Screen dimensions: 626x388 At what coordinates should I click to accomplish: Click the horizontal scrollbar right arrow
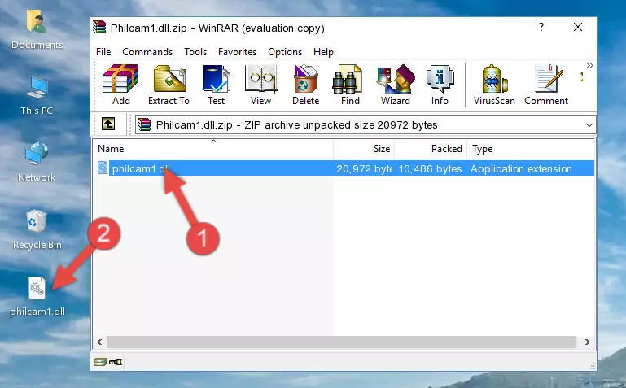[587, 342]
